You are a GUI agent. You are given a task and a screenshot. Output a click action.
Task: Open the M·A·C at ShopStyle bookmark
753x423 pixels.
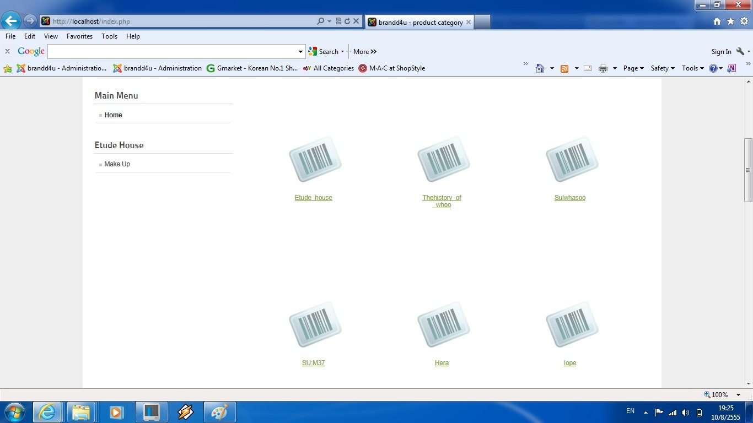[x=392, y=68]
